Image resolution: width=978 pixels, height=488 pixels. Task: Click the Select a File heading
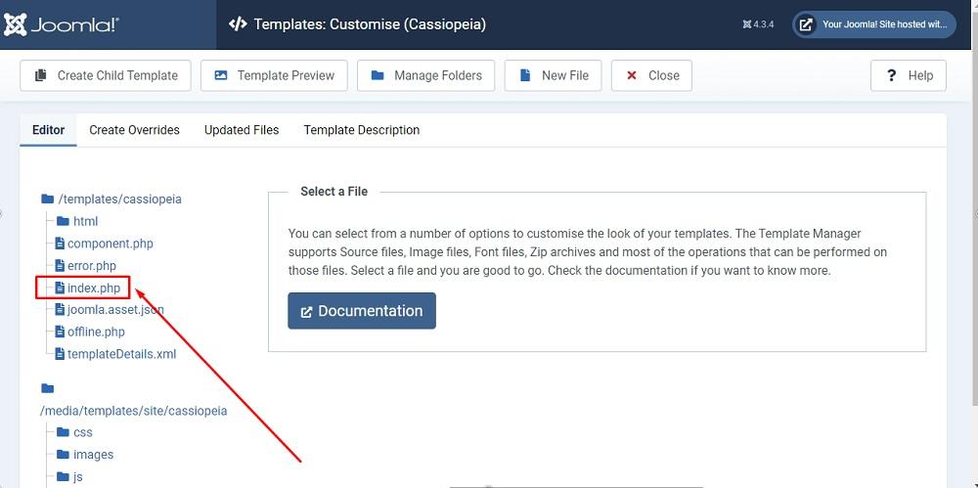point(333,192)
